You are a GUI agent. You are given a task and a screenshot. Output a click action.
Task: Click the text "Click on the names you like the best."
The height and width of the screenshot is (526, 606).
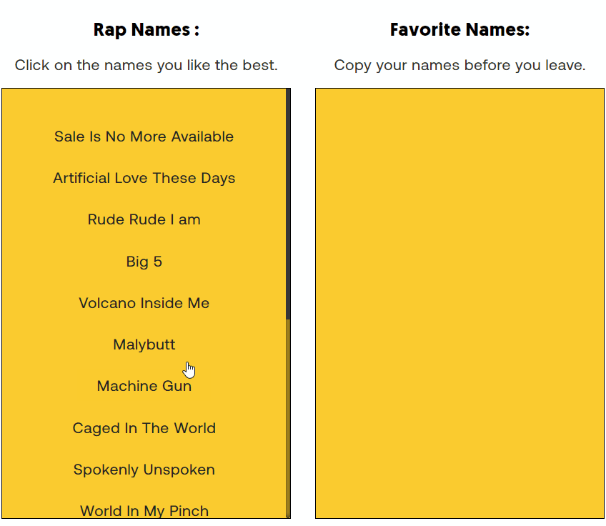coord(146,65)
